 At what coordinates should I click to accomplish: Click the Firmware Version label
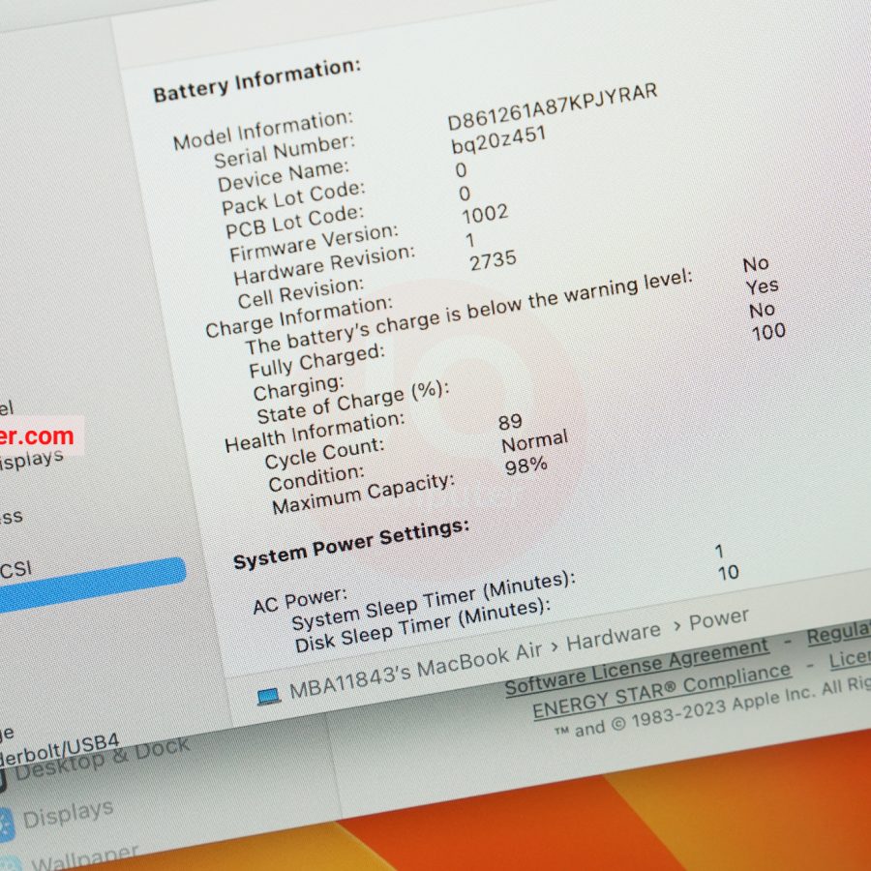314,243
